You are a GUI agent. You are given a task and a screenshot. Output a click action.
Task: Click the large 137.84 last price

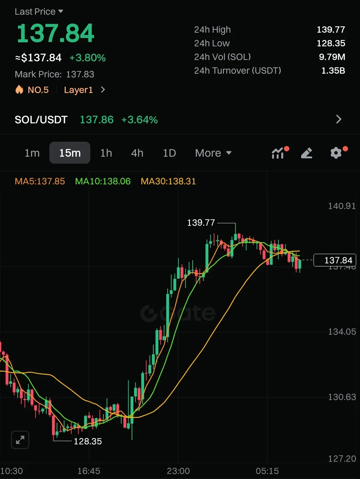55,34
